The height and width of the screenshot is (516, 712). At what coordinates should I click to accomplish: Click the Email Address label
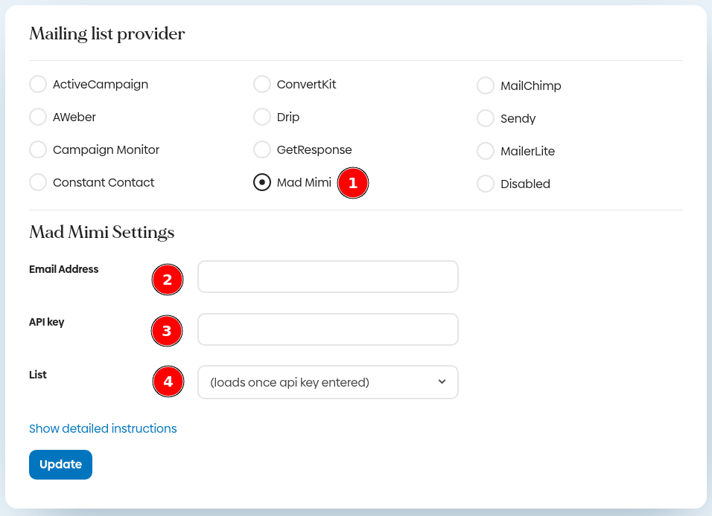coord(63,269)
